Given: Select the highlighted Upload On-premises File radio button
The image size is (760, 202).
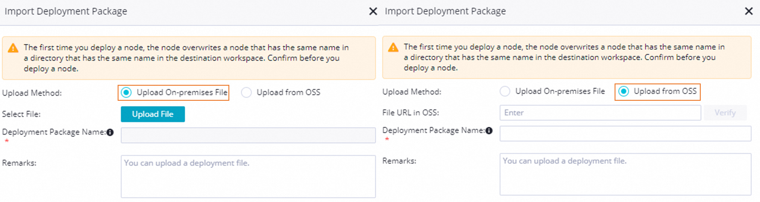Looking at the screenshot, I should [x=126, y=93].
